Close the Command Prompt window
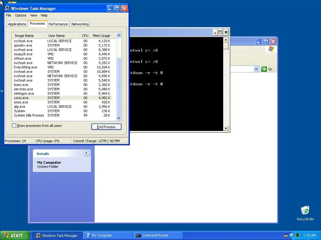Image resolution: width=321 pixels, height=240 pixels. point(226,32)
